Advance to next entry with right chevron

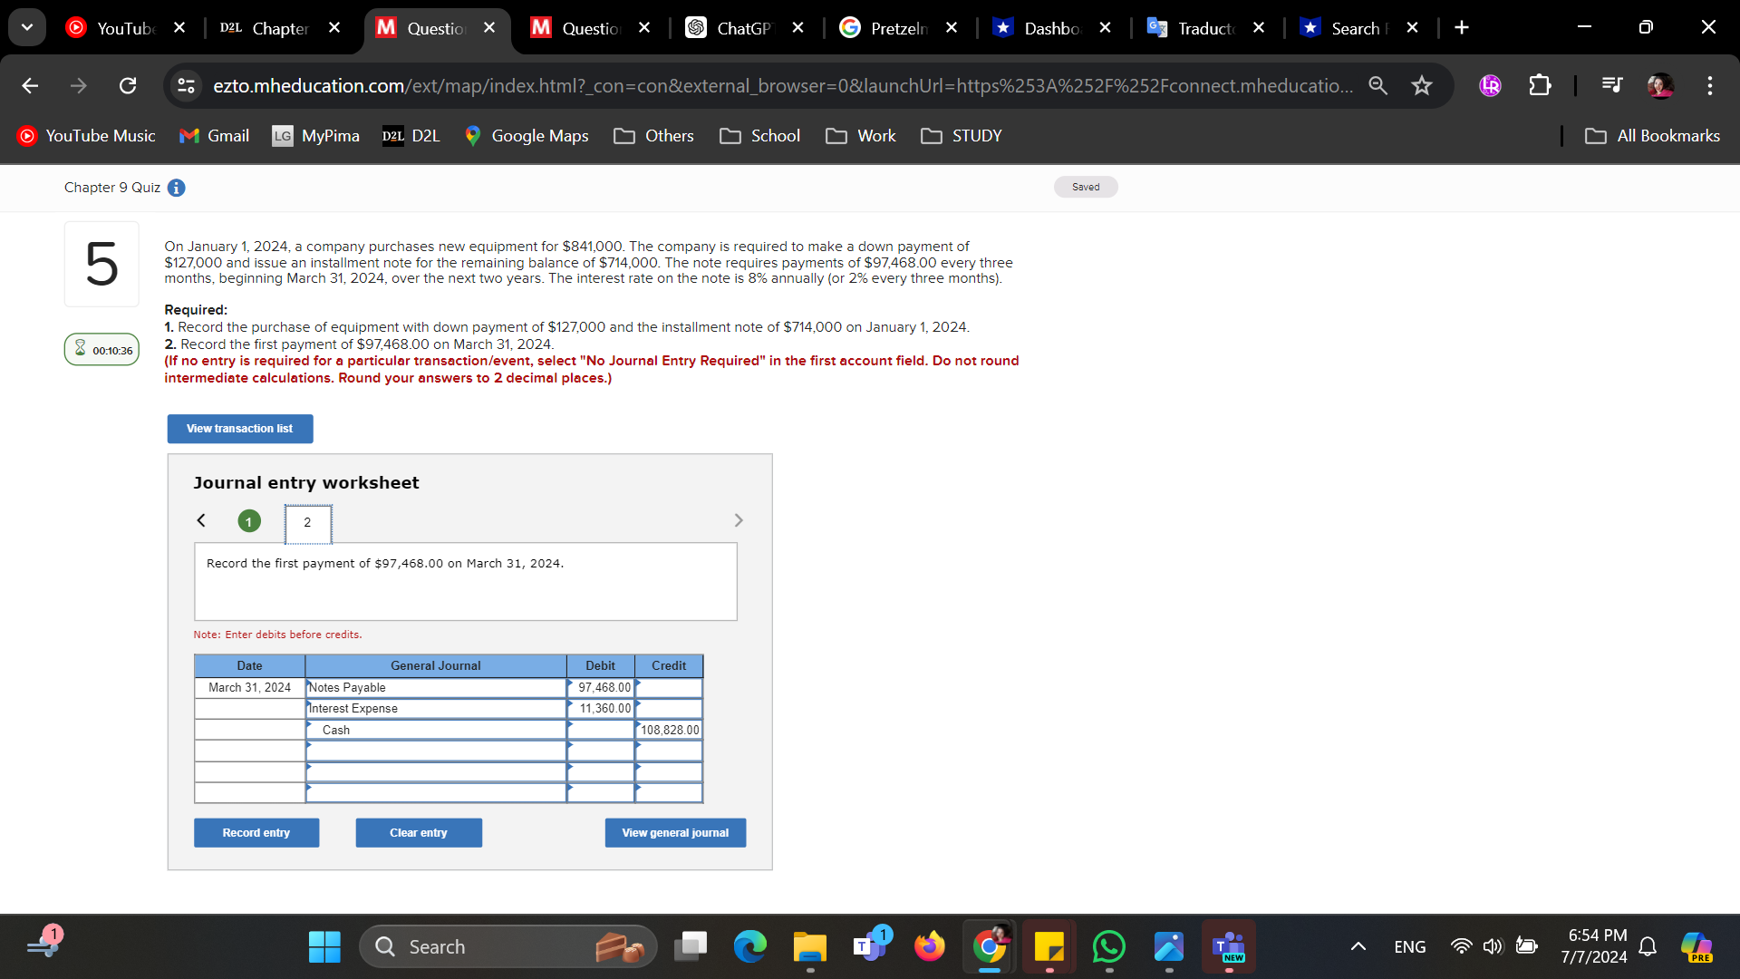pyautogui.click(x=739, y=520)
